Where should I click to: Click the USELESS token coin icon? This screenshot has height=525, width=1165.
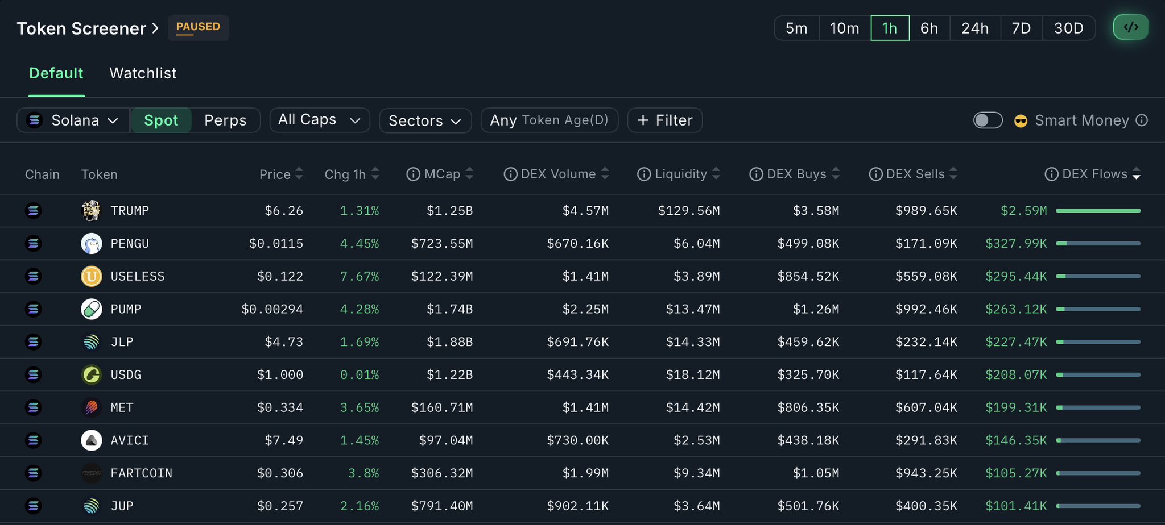pos(91,276)
